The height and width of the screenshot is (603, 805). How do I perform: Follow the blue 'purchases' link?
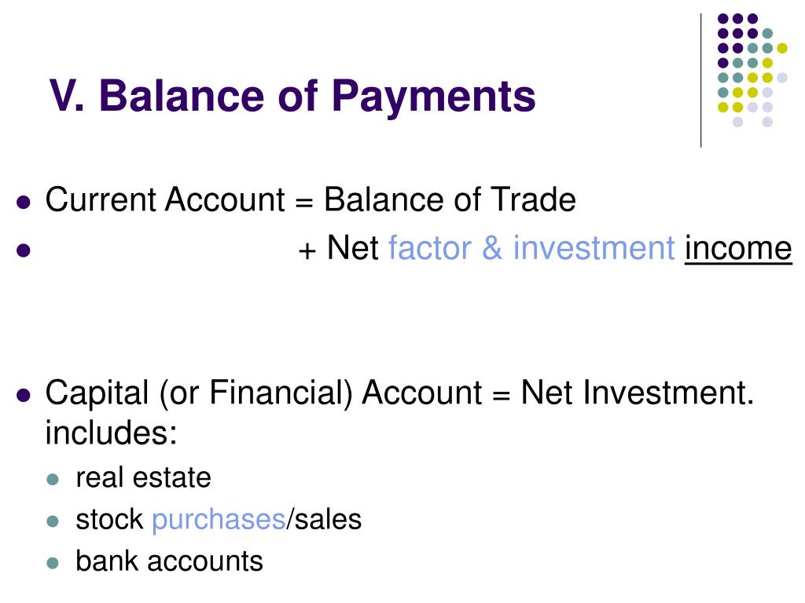219,520
